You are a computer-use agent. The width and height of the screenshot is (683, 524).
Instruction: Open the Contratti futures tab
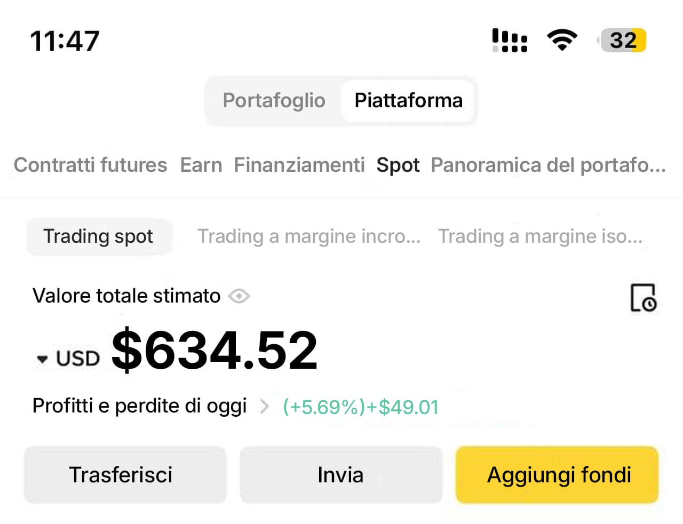click(90, 165)
